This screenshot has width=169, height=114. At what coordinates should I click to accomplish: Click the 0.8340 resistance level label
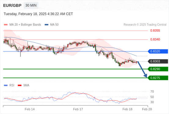pyautogui.click(x=155, y=40)
